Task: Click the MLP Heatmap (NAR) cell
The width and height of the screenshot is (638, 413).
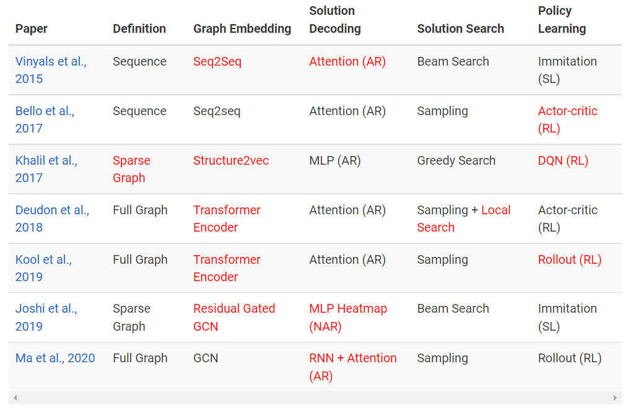Action: point(348,317)
